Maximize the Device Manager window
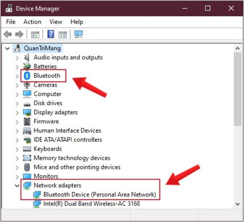 pos(208,8)
